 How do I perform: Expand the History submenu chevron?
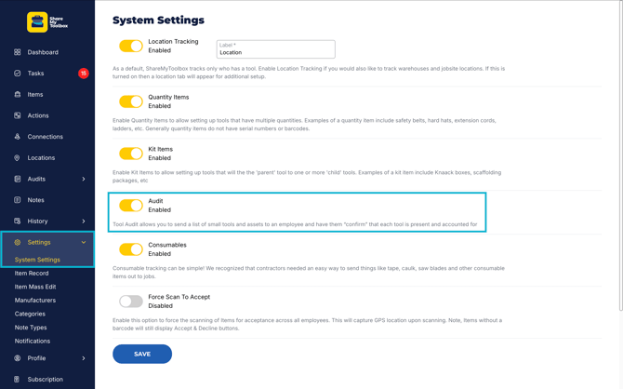point(84,221)
